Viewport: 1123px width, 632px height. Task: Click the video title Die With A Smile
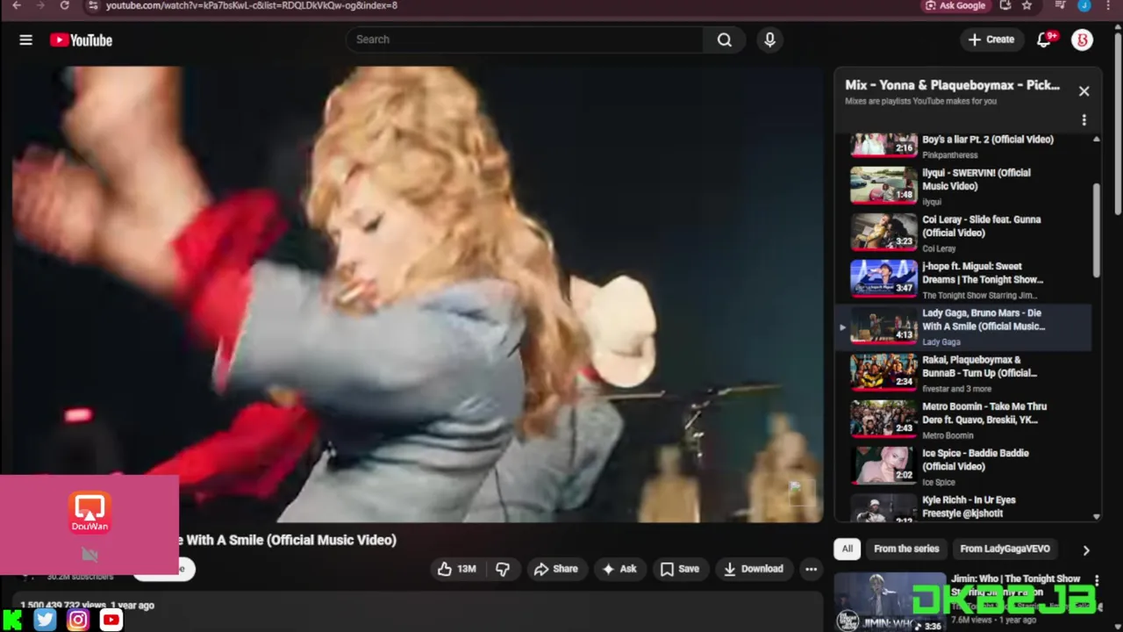pos(290,540)
